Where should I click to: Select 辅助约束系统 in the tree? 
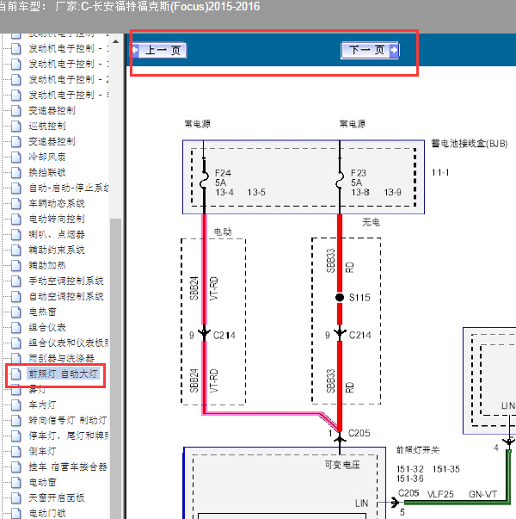[57, 250]
